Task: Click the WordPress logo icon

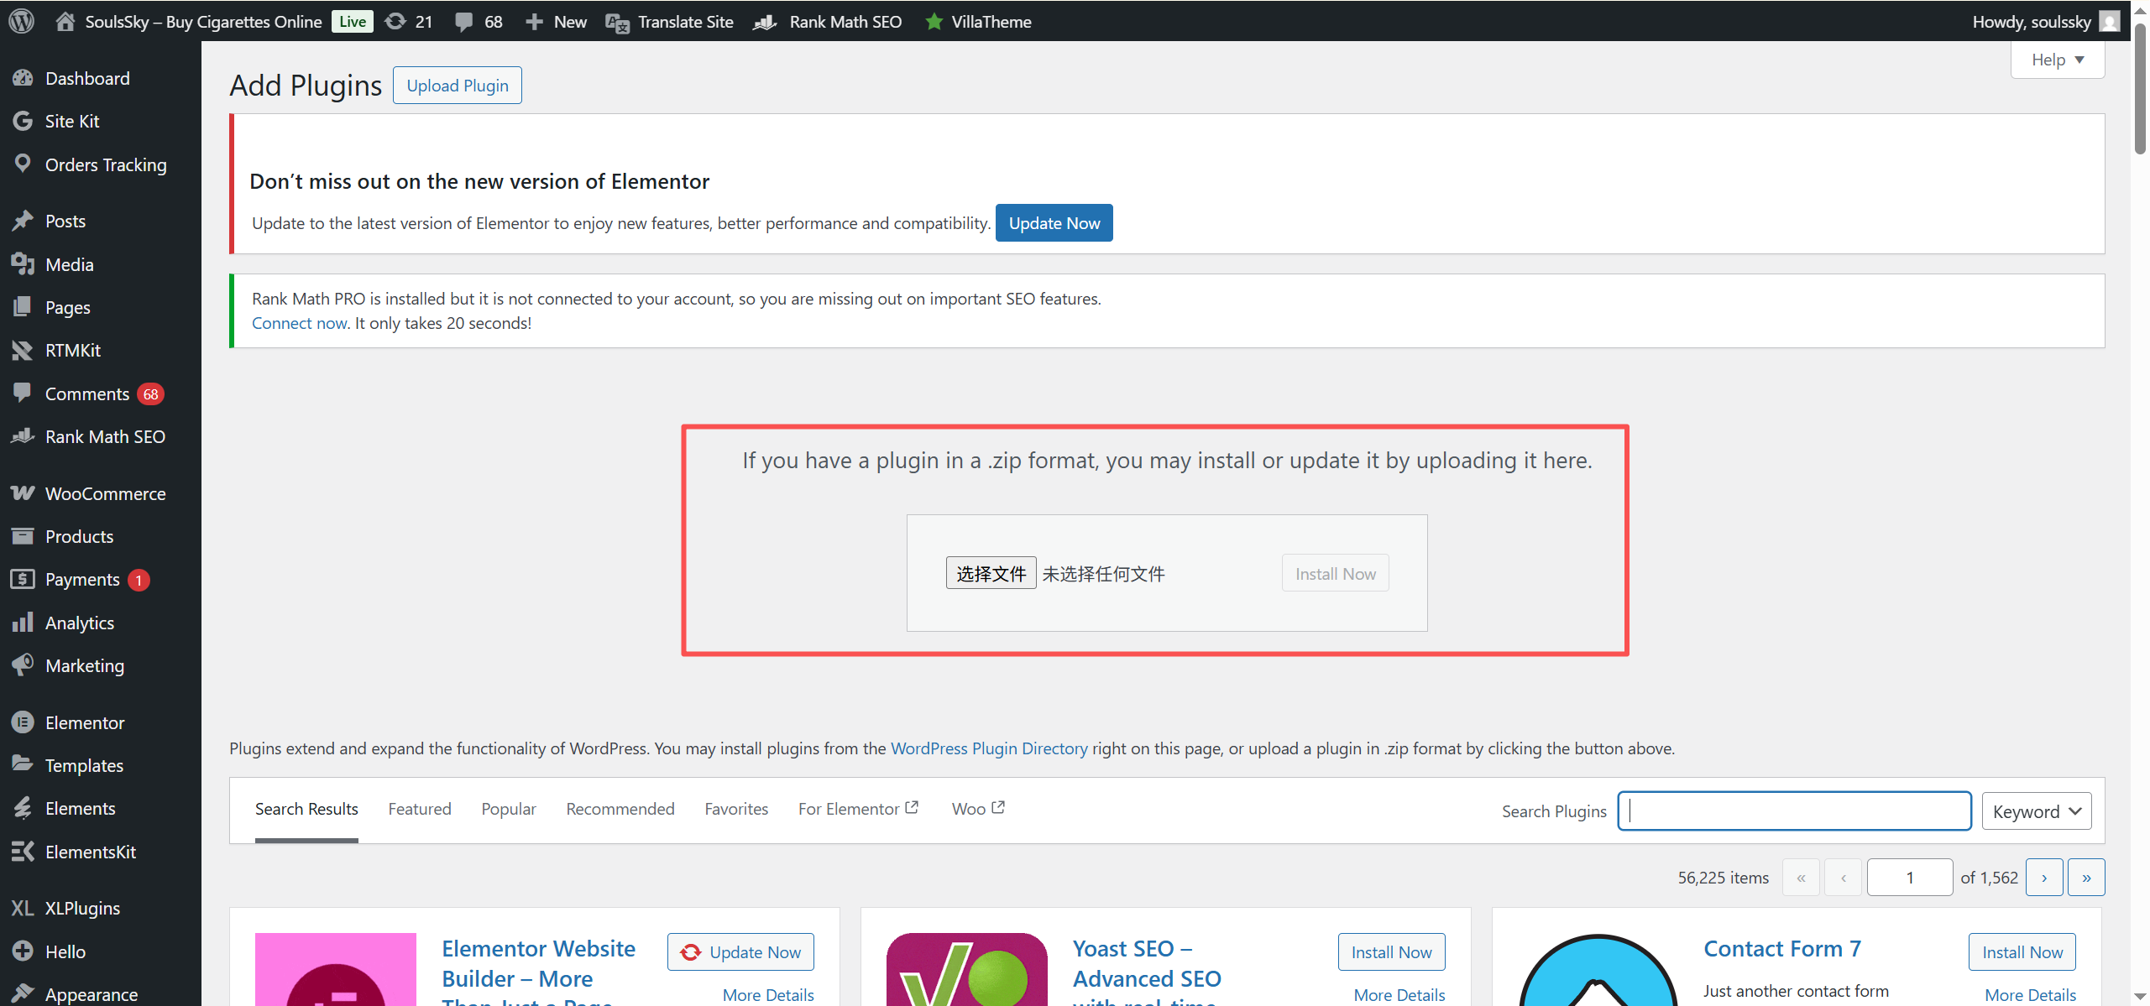Action: pyautogui.click(x=21, y=21)
